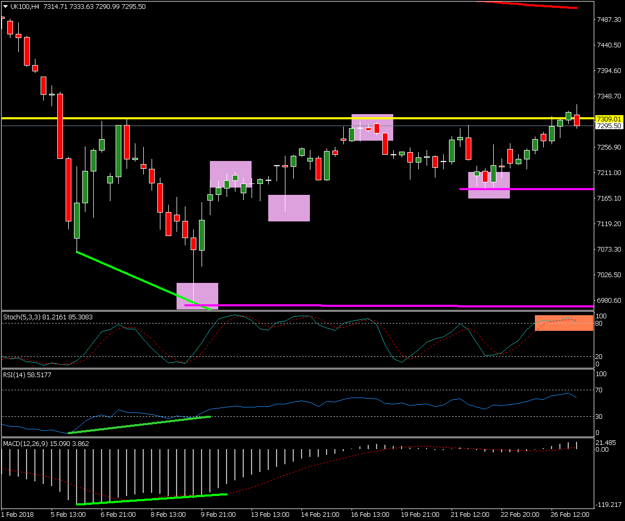
Task: Click the yellow 7309.01 price label
Action: click(609, 119)
